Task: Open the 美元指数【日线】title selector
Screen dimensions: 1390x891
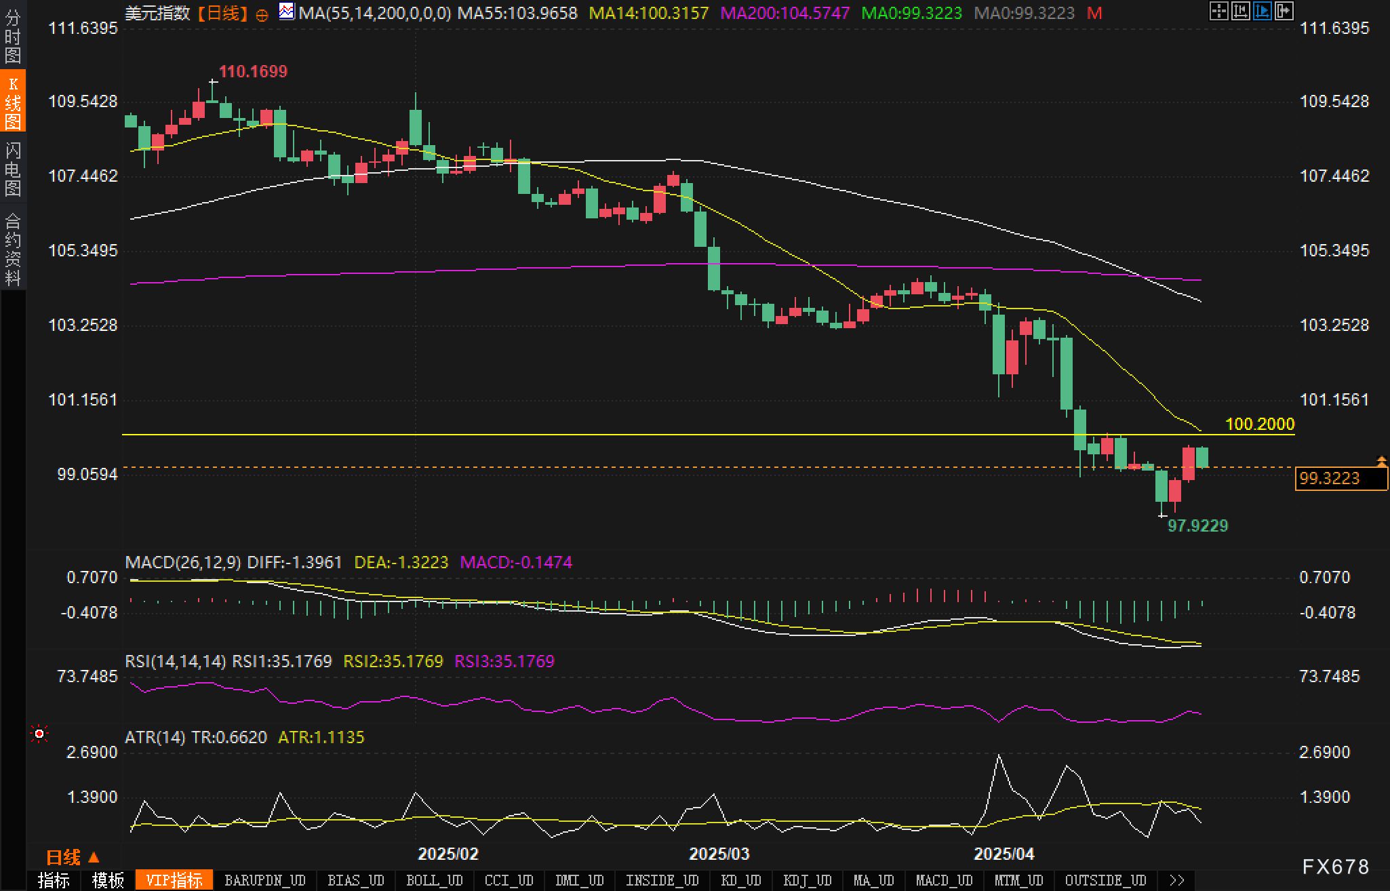Action: pos(186,13)
